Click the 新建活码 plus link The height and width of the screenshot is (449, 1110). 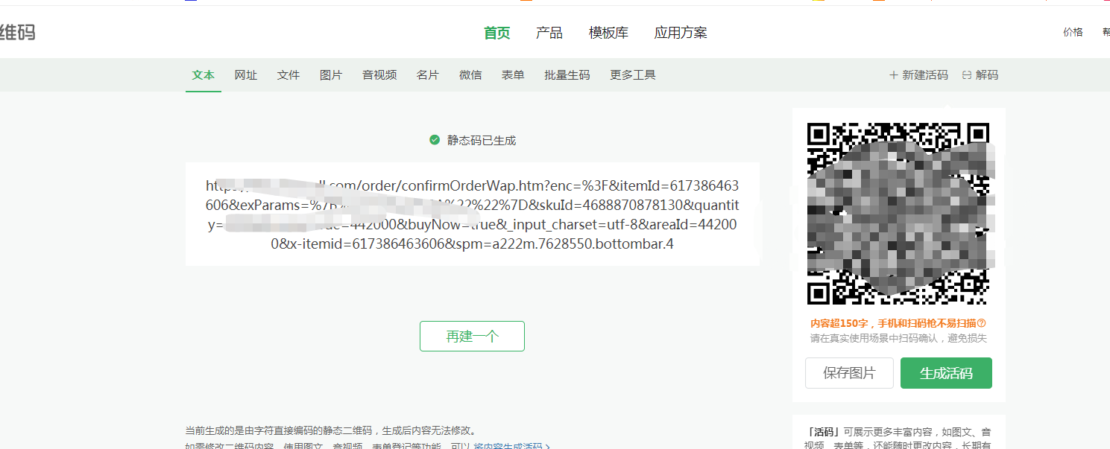click(918, 75)
